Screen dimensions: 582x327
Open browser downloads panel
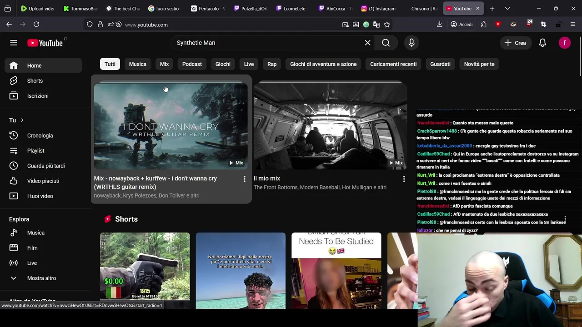click(x=439, y=25)
